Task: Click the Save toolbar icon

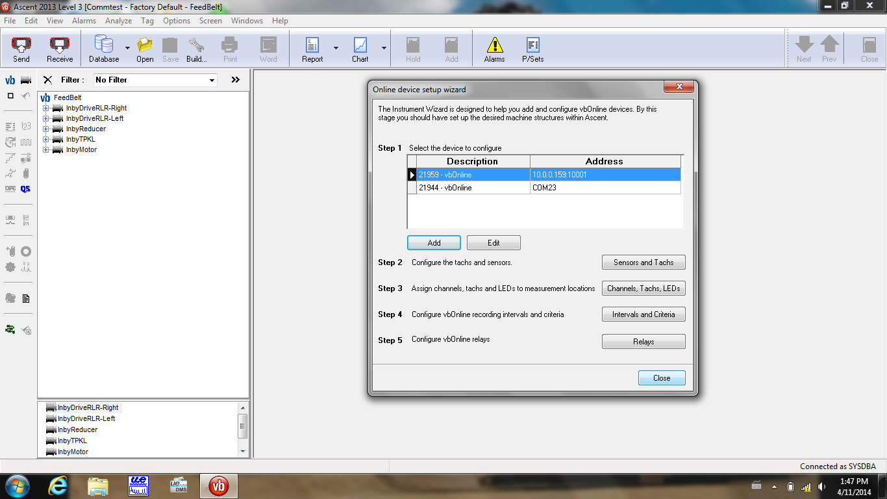Action: [170, 49]
